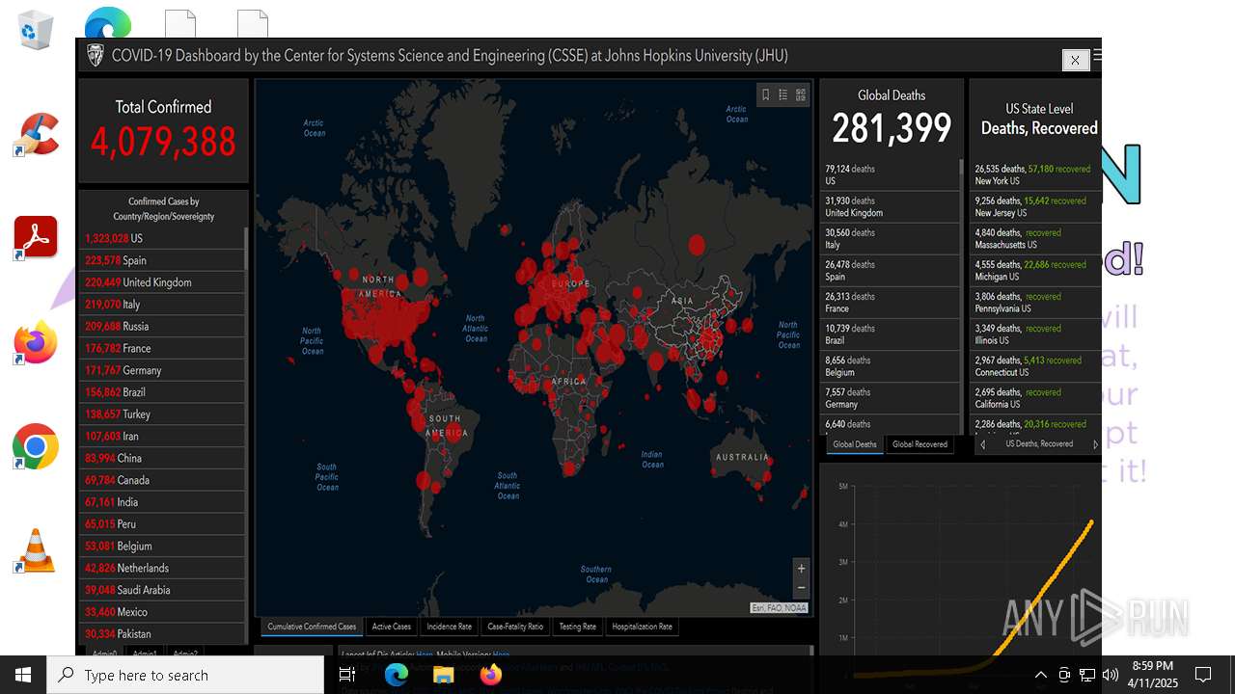Close the COVID-19 dashboard window
The width and height of the screenshot is (1235, 694).
point(1075,60)
